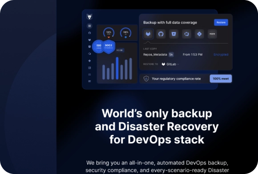Screen dimensions: 258x174
Task: Click the "more" tile in backup coverage
Action: [212, 34]
